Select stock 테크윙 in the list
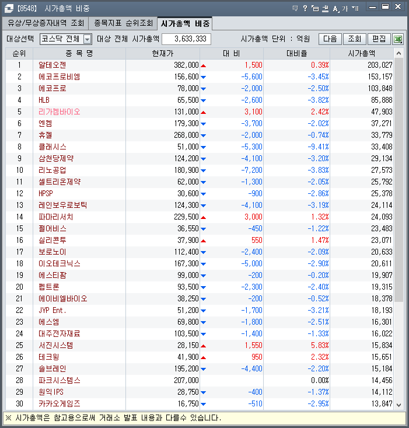Image resolution: width=409 pixels, height=428 pixels. point(48,357)
